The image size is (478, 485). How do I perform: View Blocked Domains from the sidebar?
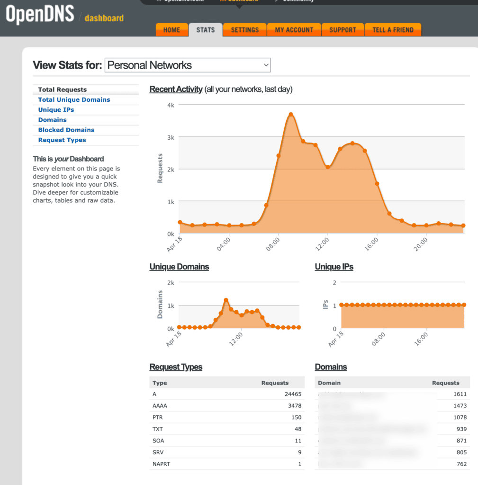coord(66,130)
